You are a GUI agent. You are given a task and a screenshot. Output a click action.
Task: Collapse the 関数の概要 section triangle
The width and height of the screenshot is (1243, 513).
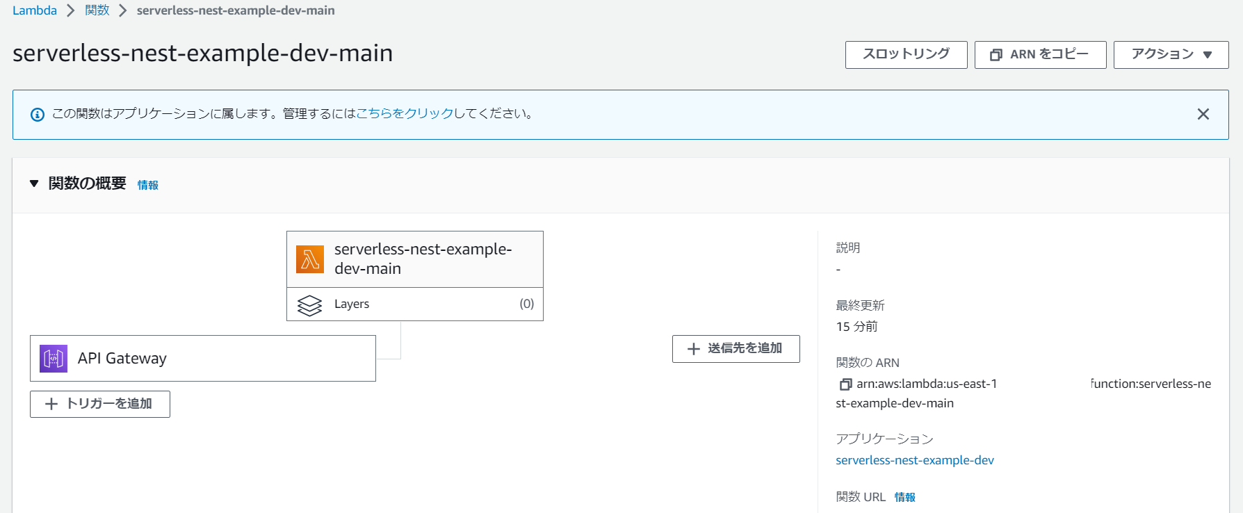pos(34,184)
